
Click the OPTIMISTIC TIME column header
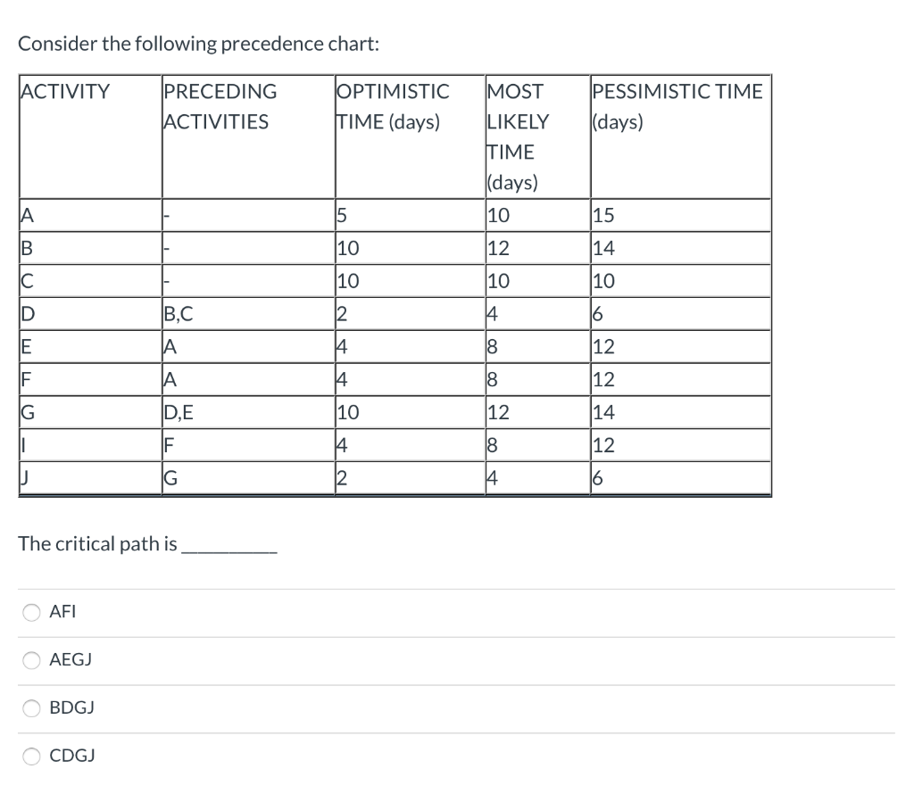[x=393, y=106]
